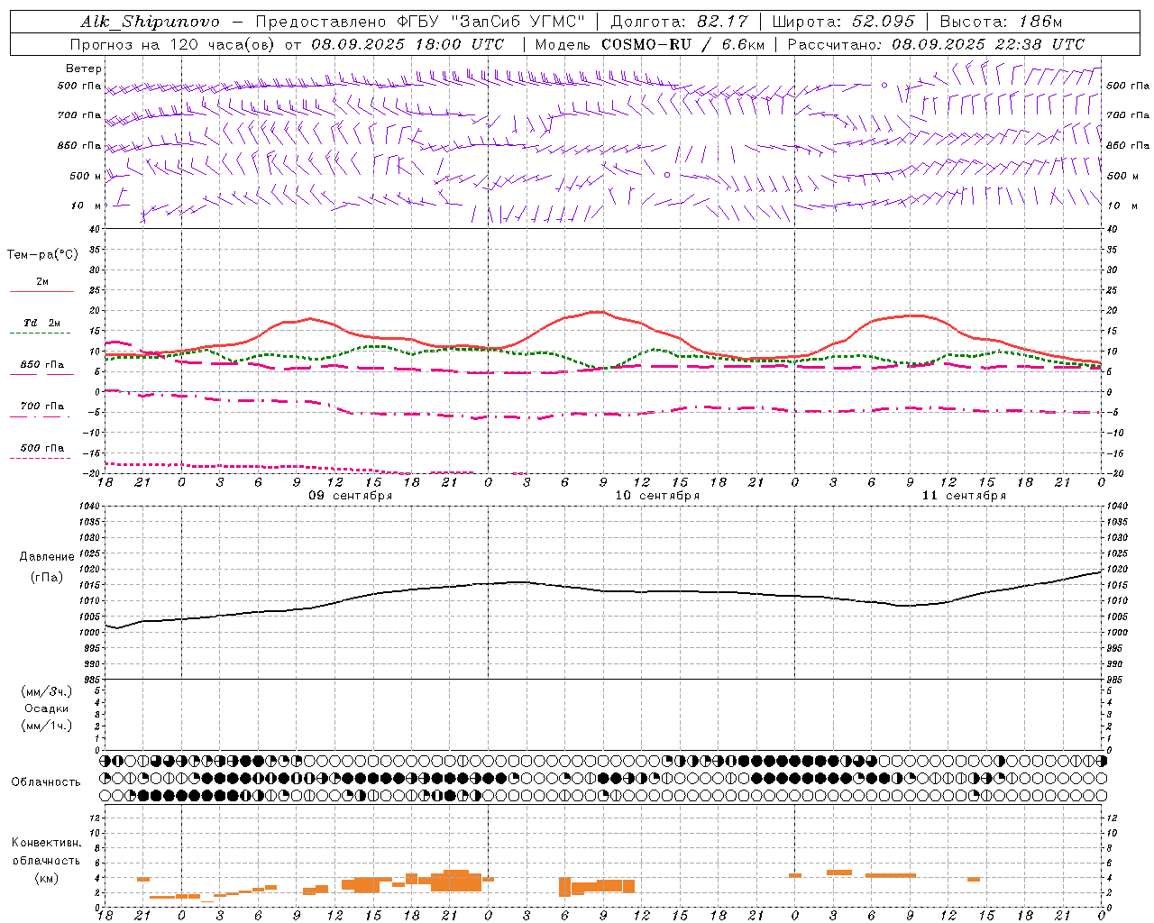This screenshot has width=1154, height=923.
Task: Click the '(мм/1ч.)' precipitation unit label
Action: [x=47, y=726]
